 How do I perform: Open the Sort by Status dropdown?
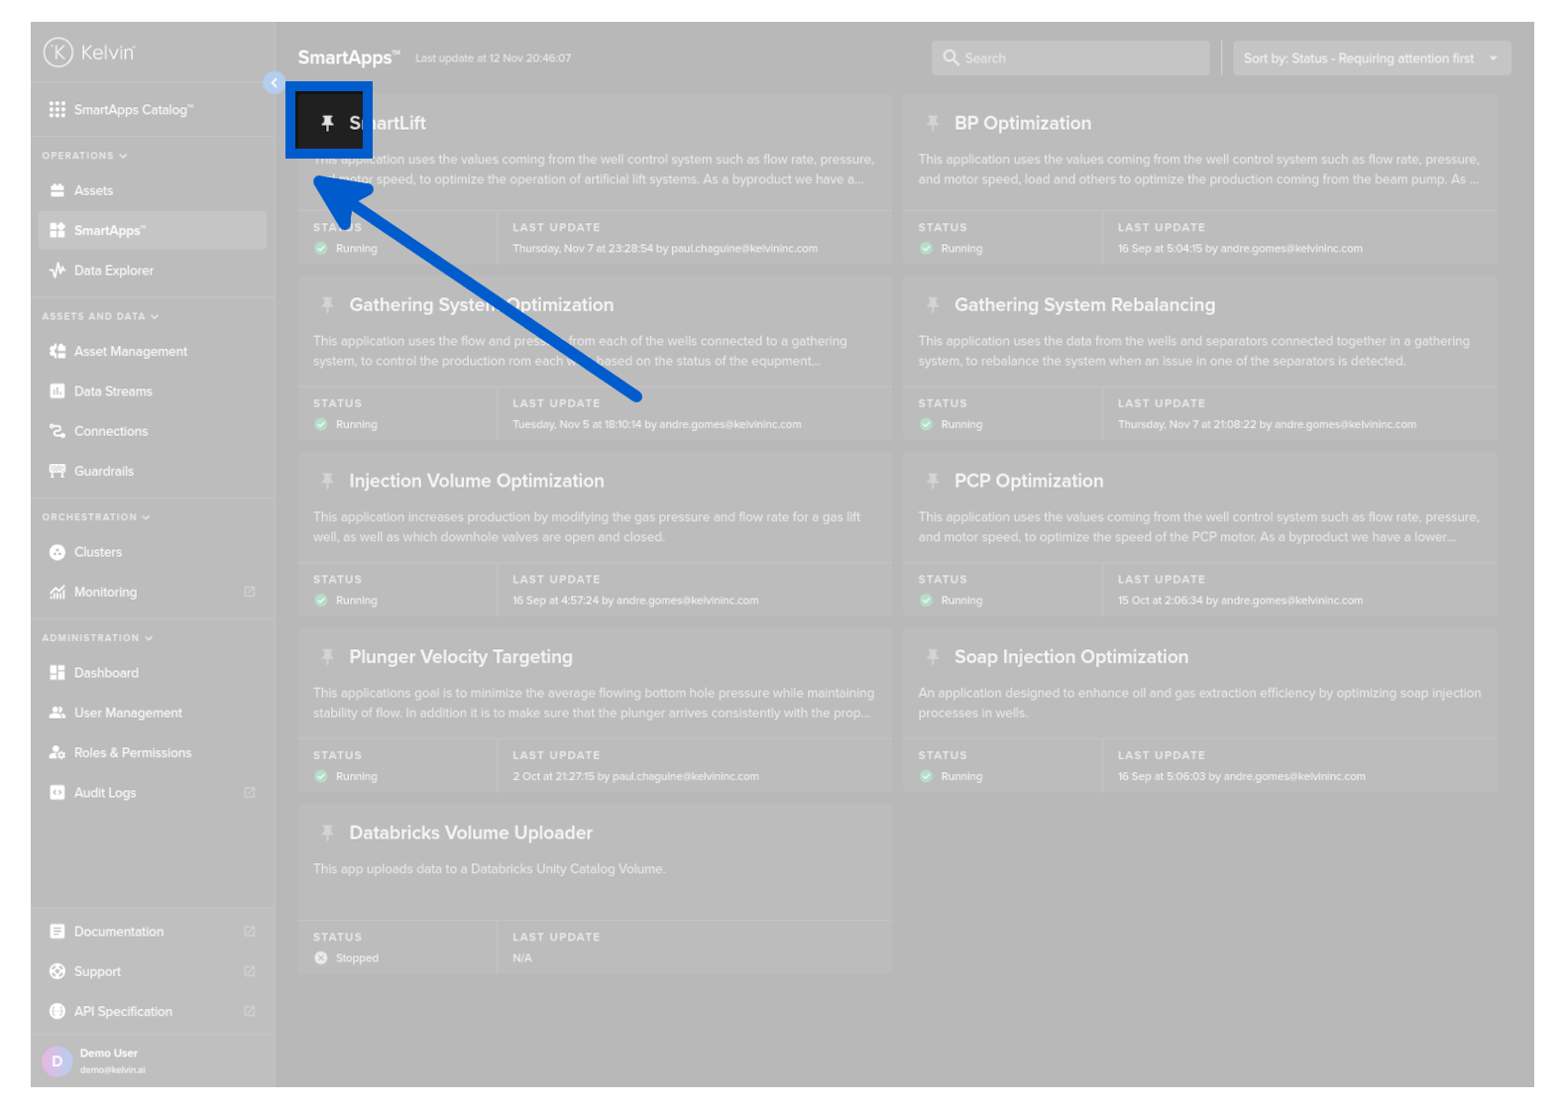[1371, 58]
